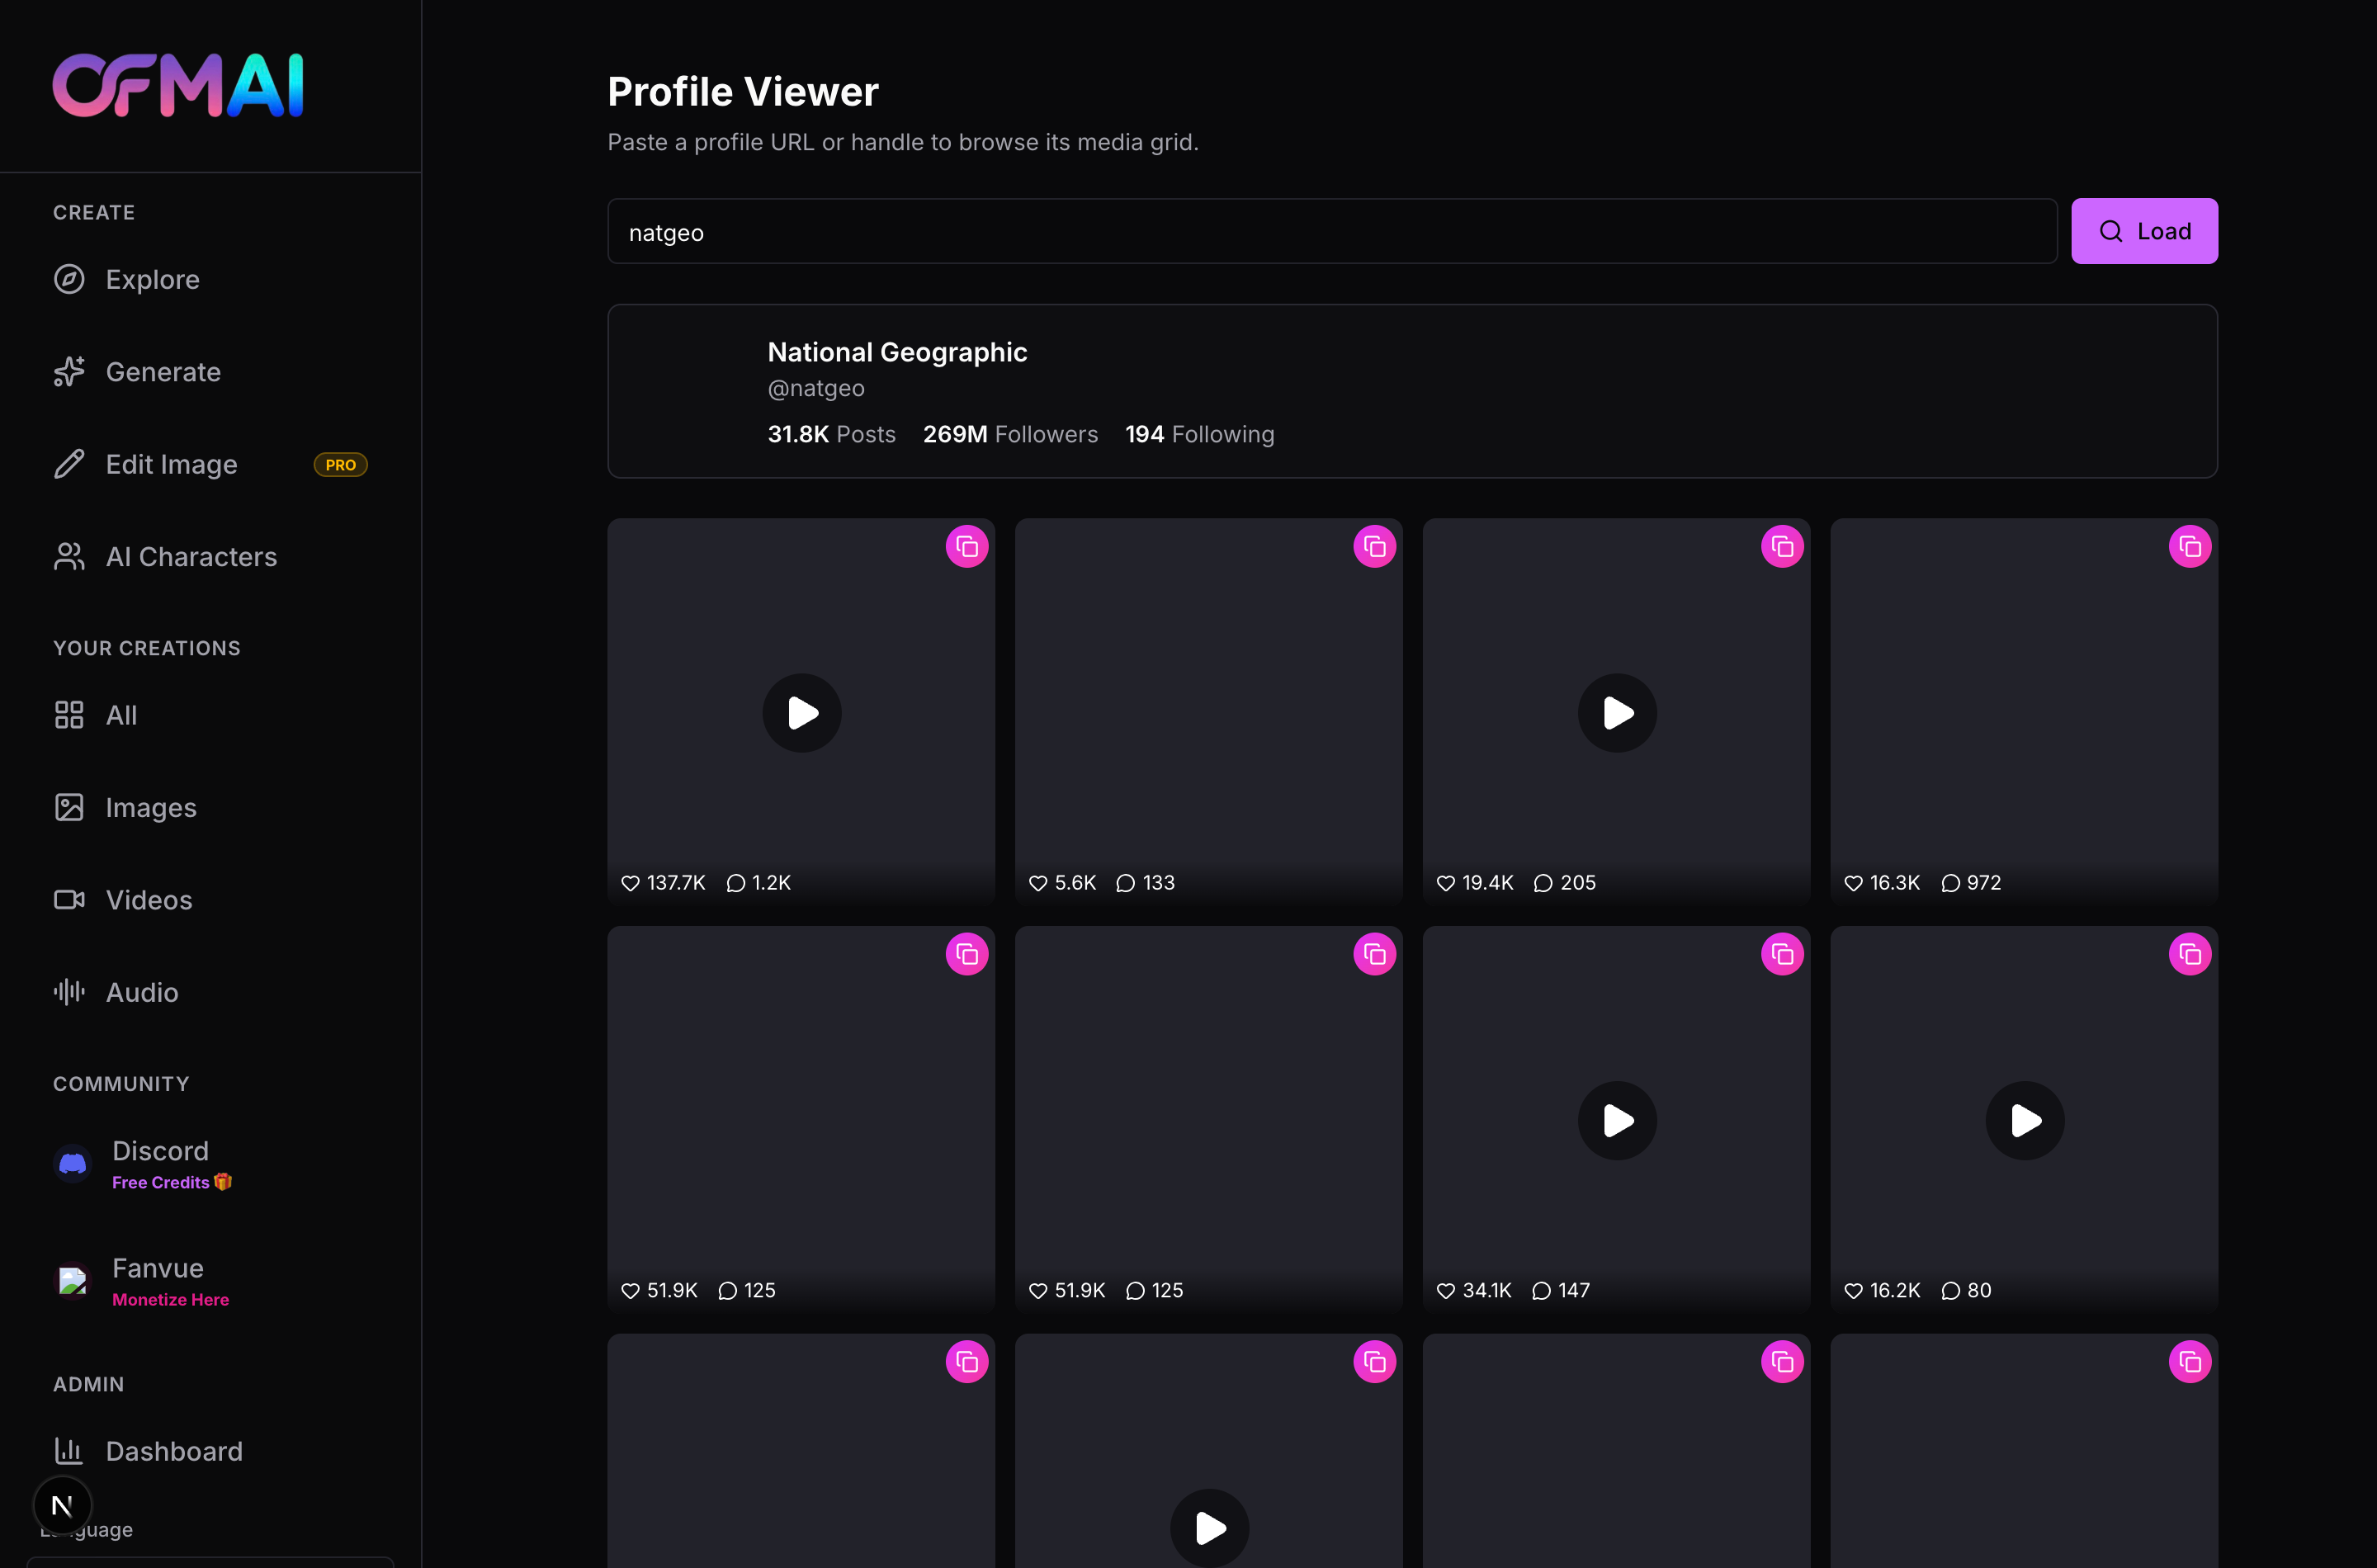2377x1568 pixels.
Task: Click the people icon beside AI Characters
Action: [x=69, y=557]
